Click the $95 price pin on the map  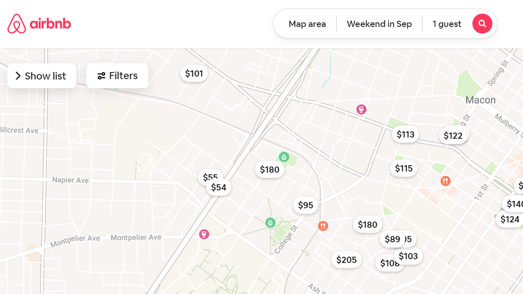click(305, 205)
